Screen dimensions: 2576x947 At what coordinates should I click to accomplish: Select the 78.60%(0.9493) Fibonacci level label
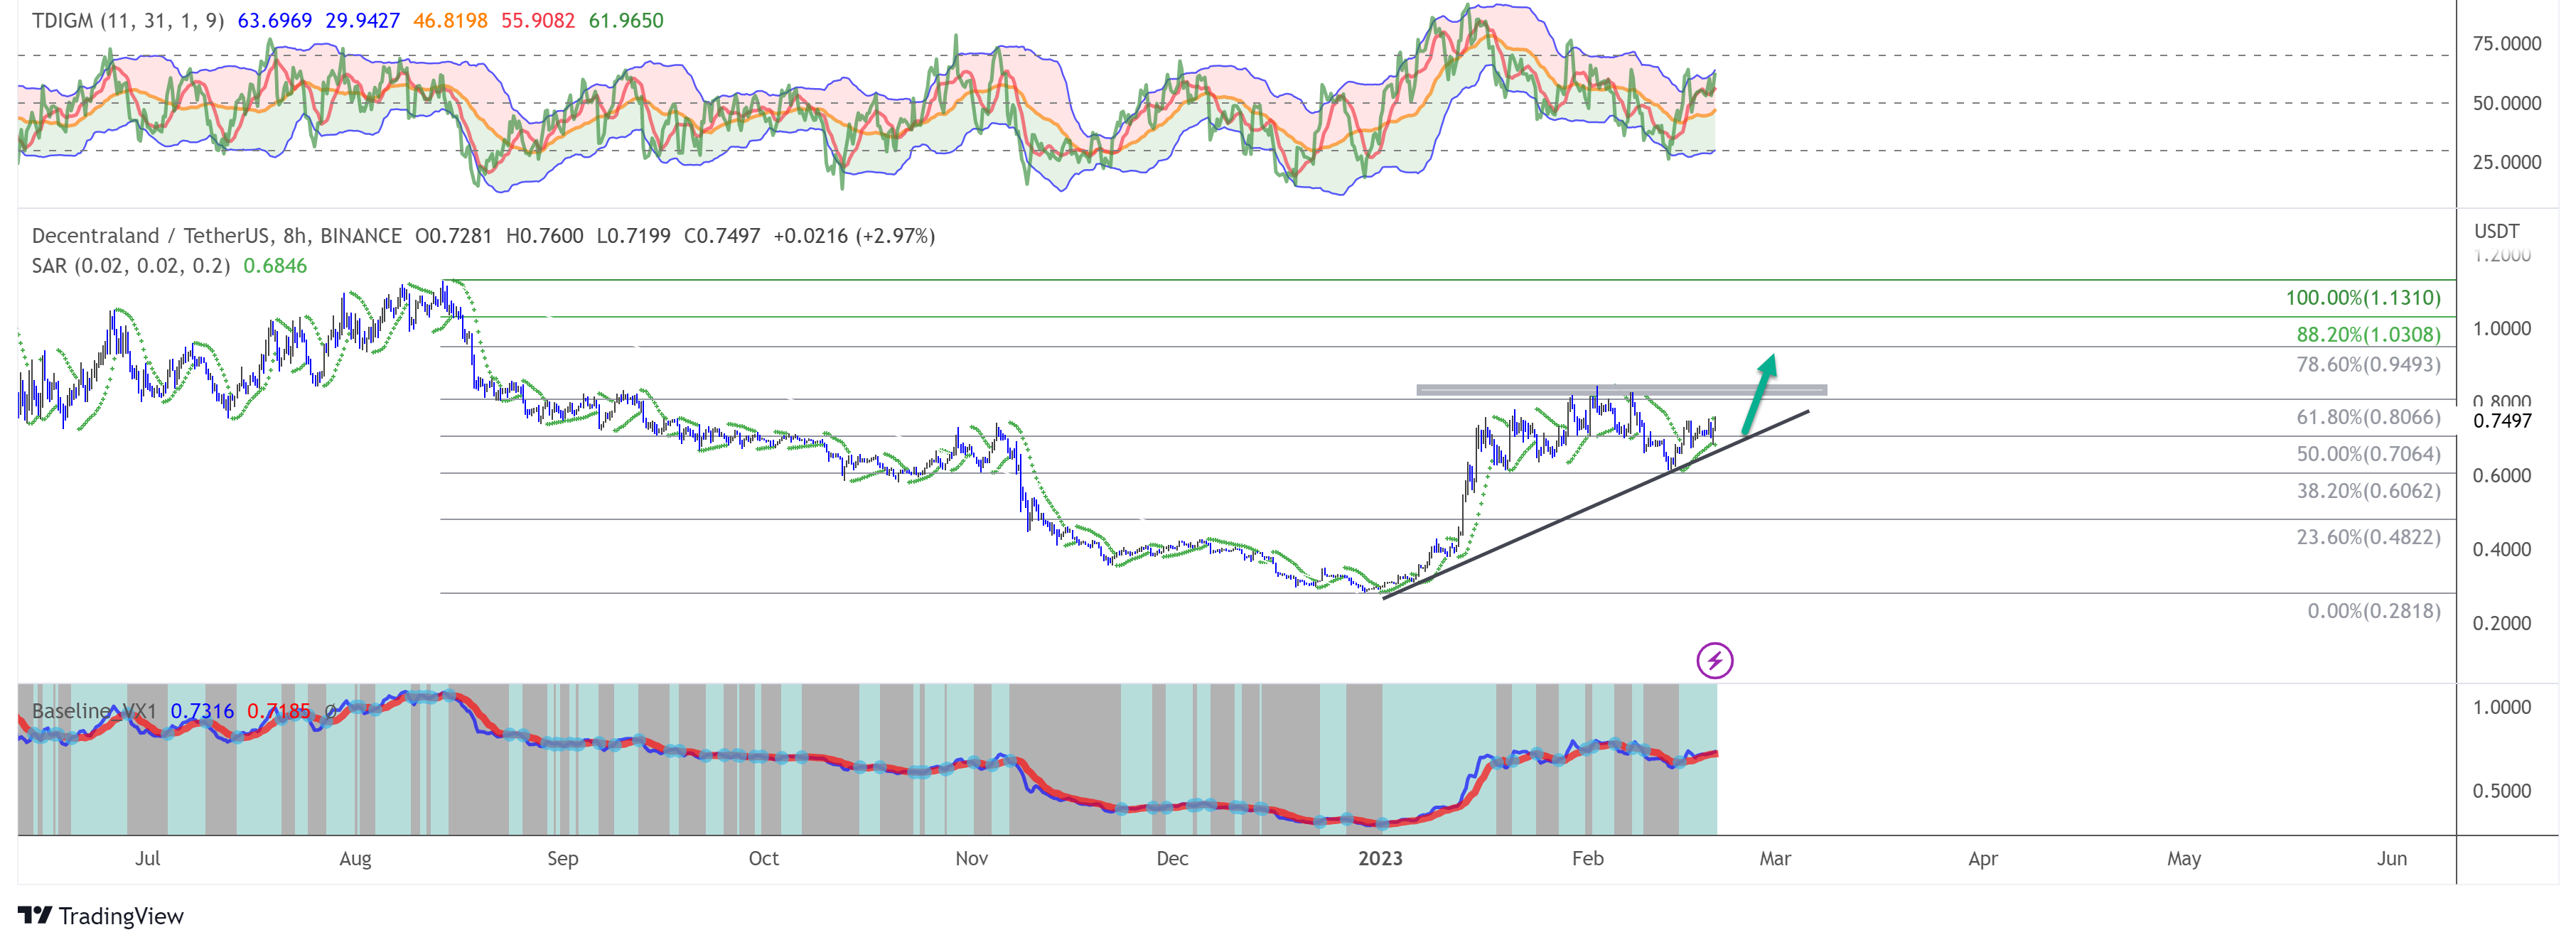pyautogui.click(x=2368, y=364)
